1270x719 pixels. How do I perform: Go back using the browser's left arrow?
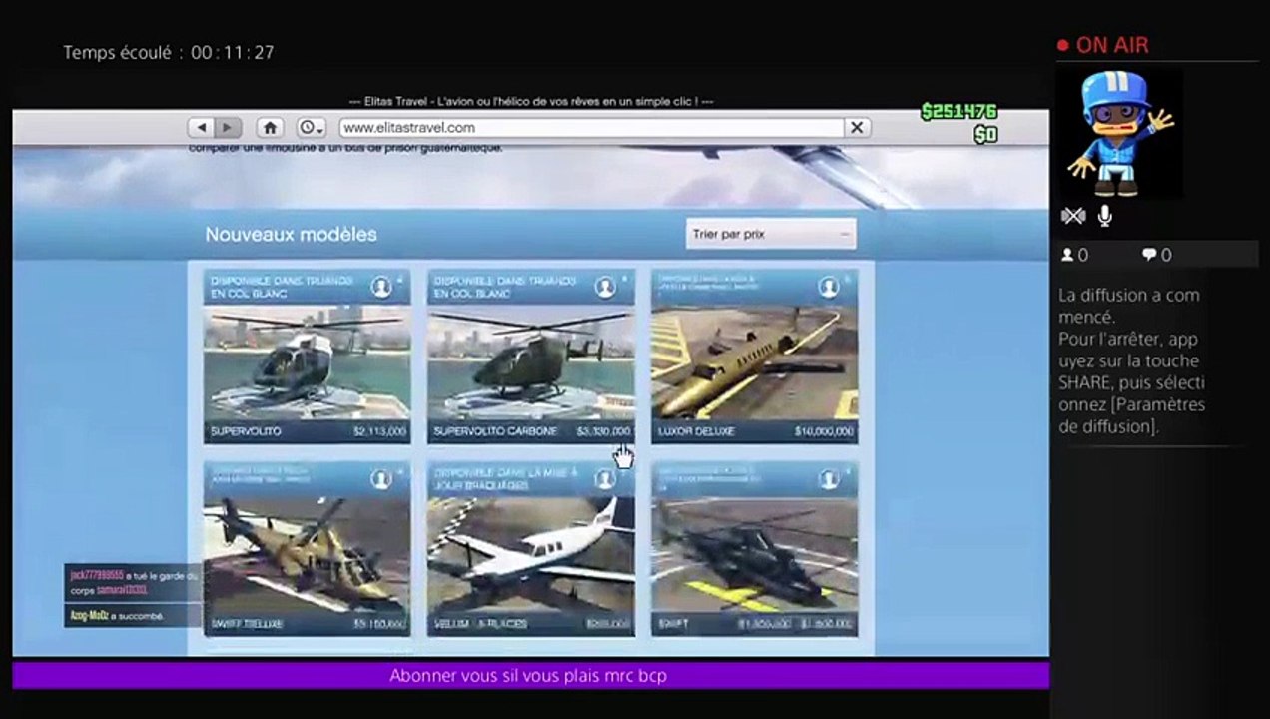click(202, 128)
